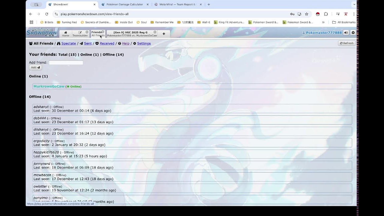Open the friends Settings link
This screenshot has width=384, height=216.
[x=144, y=43]
